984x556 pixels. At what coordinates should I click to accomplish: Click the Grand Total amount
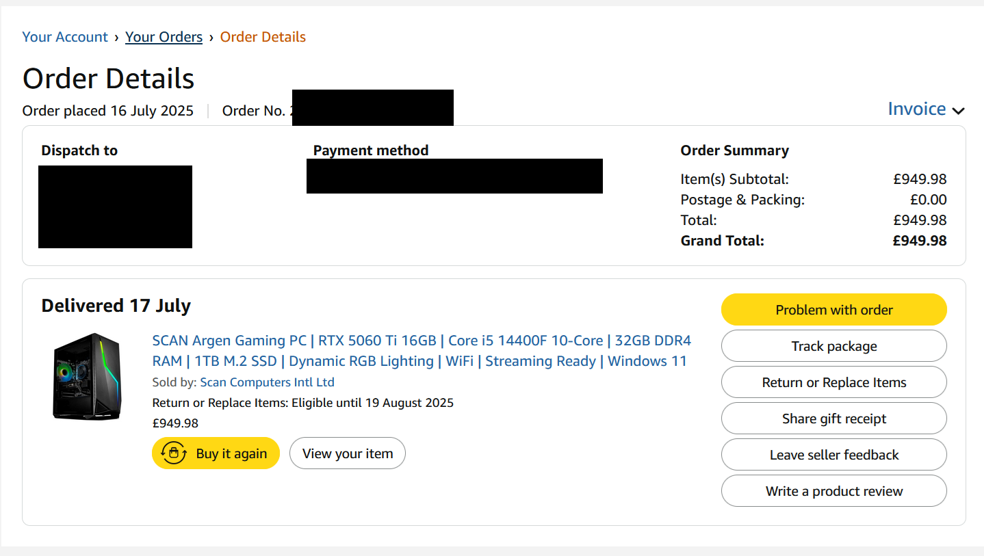(x=920, y=241)
